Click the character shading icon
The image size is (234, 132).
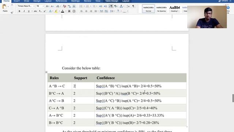coord(69,11)
